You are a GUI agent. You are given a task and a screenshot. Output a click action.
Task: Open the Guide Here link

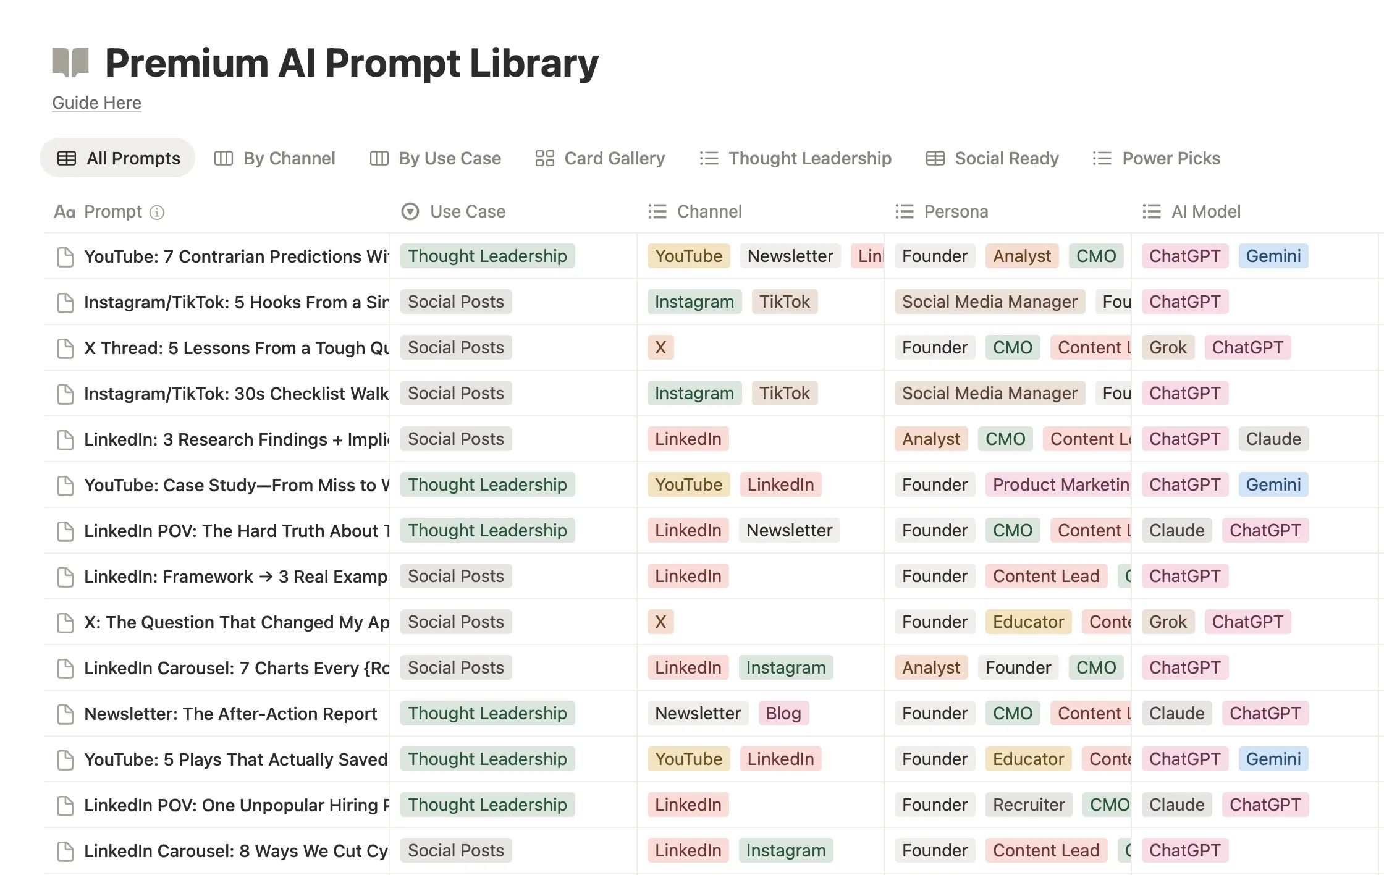pyautogui.click(x=96, y=103)
